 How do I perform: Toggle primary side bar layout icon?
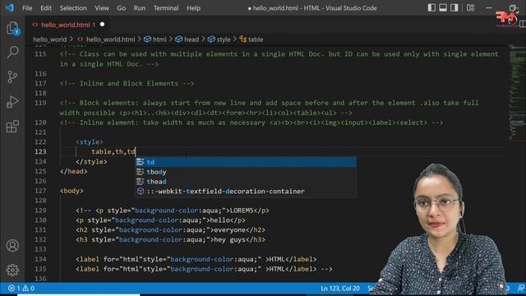[x=431, y=7]
